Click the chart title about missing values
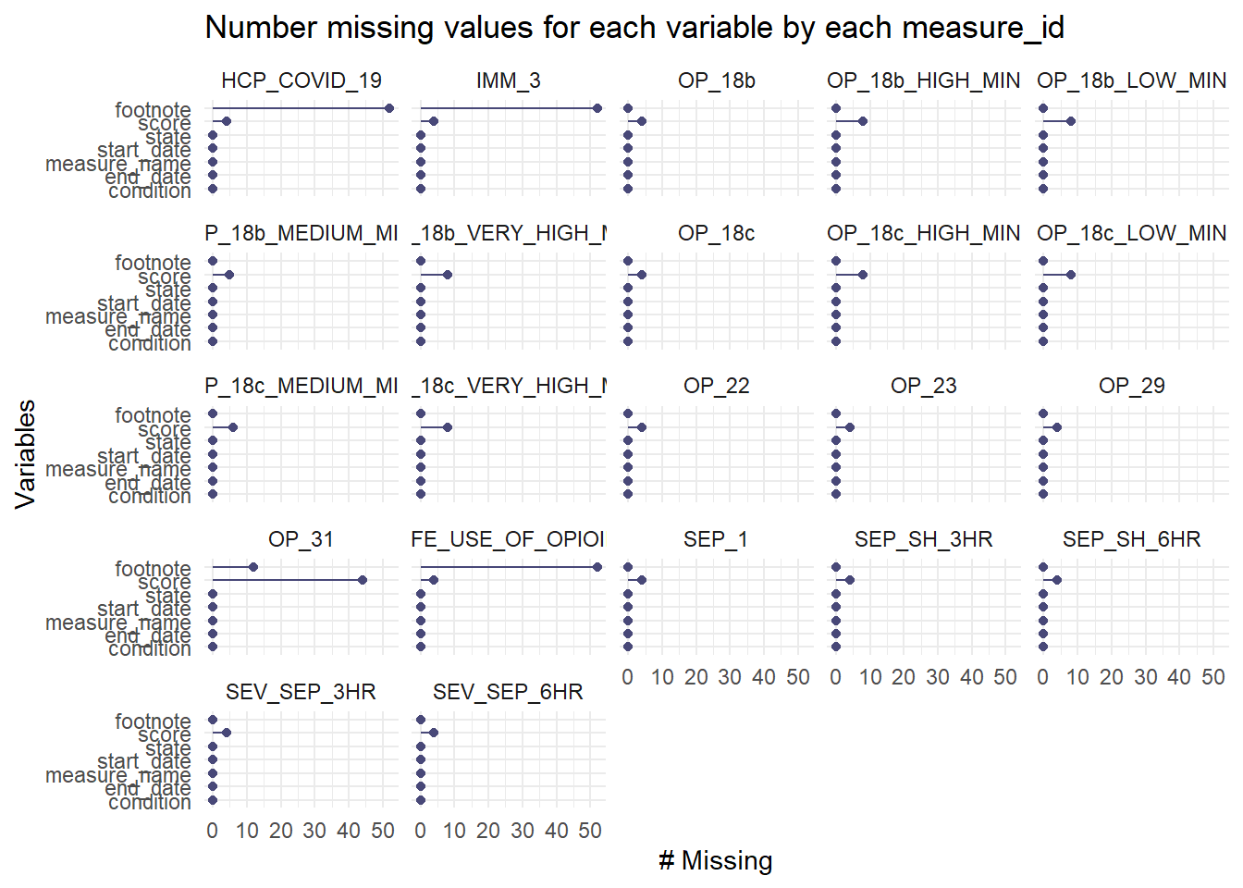This screenshot has width=1243, height=888. (x=634, y=28)
